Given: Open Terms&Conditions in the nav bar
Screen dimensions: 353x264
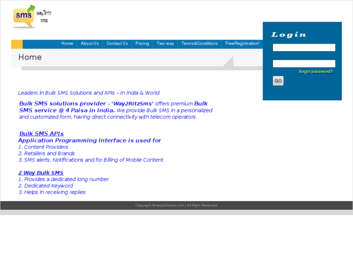Looking at the screenshot, I should coord(200,44).
